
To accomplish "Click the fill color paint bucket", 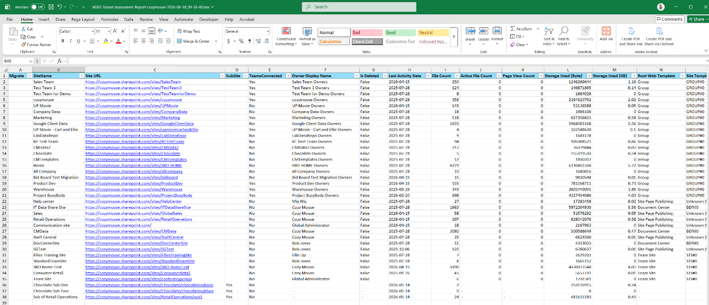I will (x=106, y=41).
